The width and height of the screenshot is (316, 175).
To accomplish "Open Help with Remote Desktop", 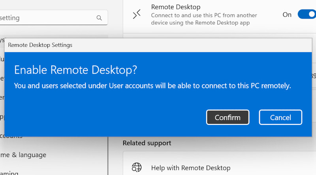I will [x=191, y=168].
